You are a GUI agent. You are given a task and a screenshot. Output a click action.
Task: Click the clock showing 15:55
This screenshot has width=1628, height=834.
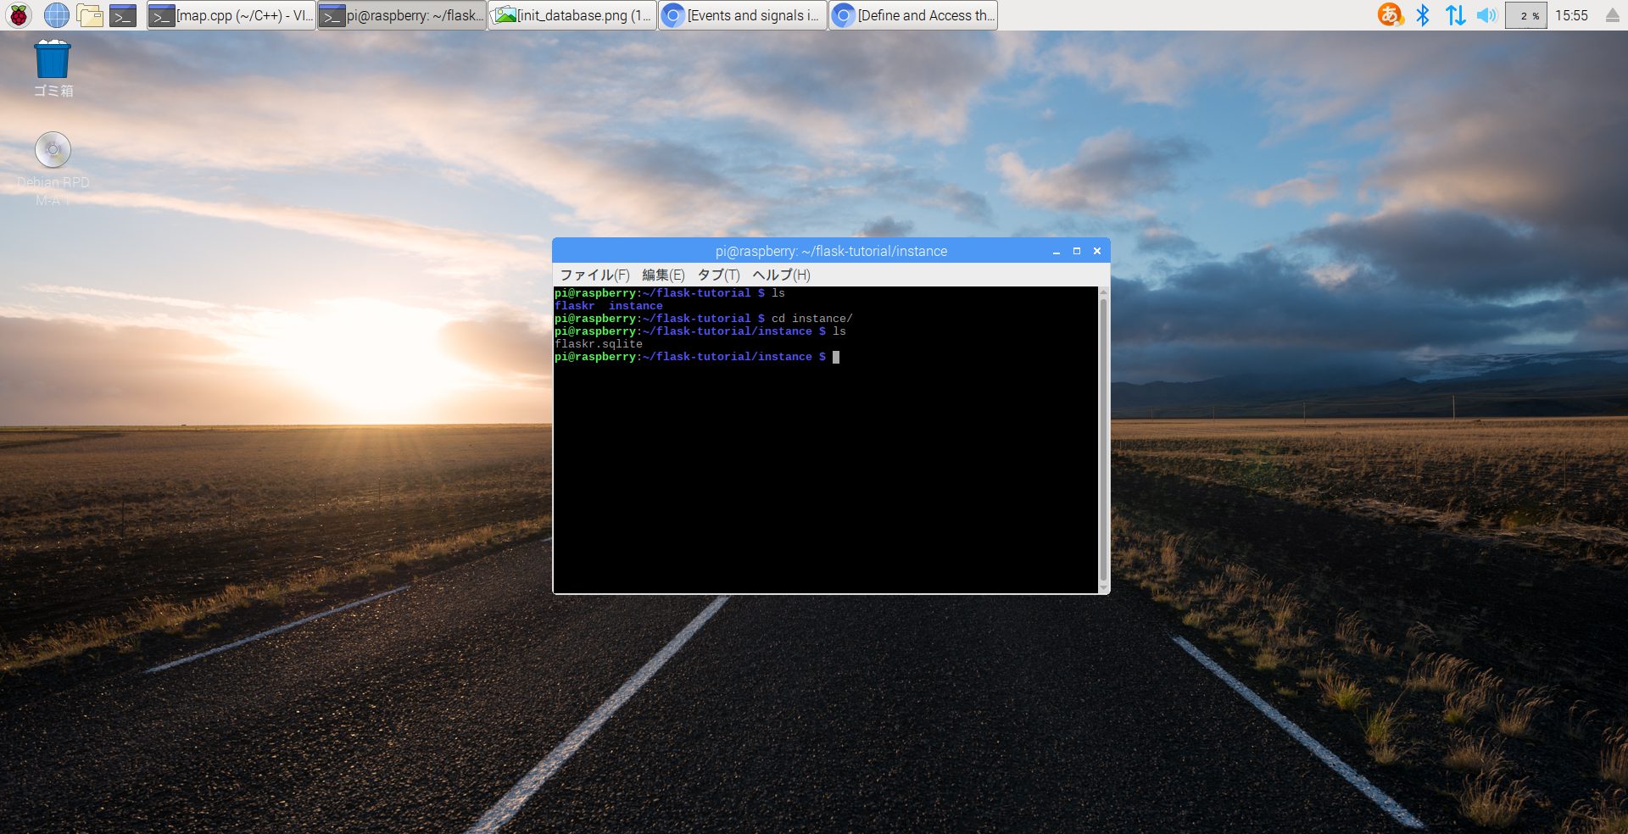tap(1571, 15)
